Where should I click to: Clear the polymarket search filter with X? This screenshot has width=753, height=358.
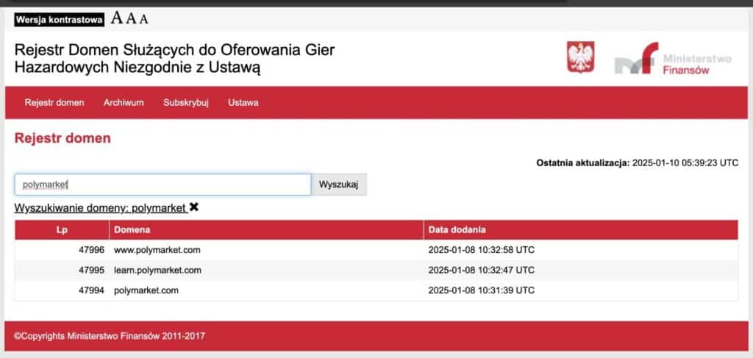pyautogui.click(x=194, y=207)
